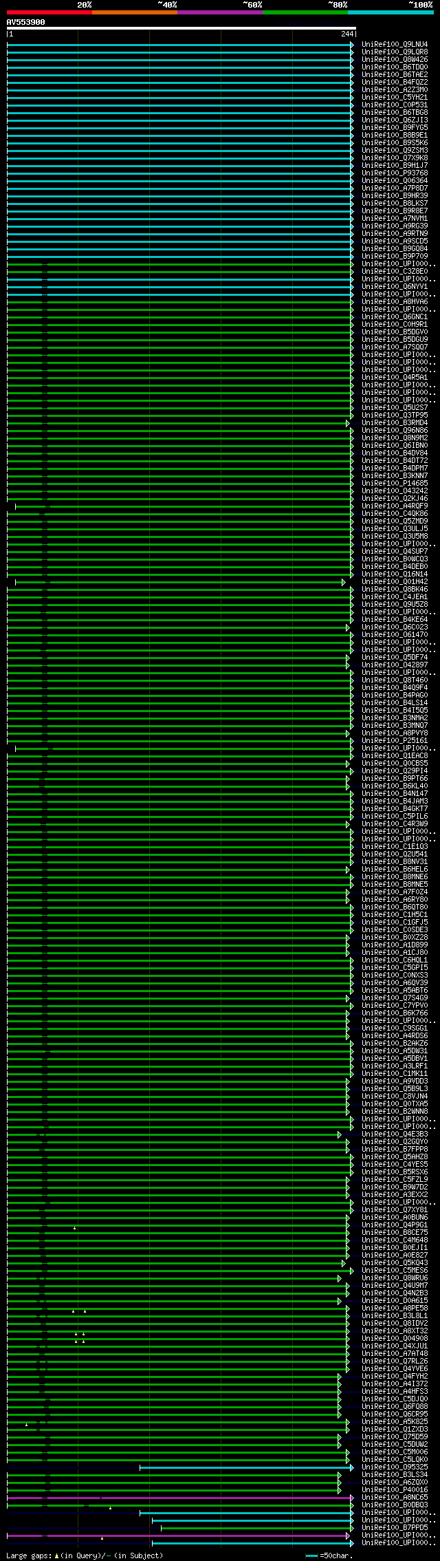This screenshot has width=440, height=1561.
Task: Select hit label UniRef100_Q6GNC1
Action: 395,316
